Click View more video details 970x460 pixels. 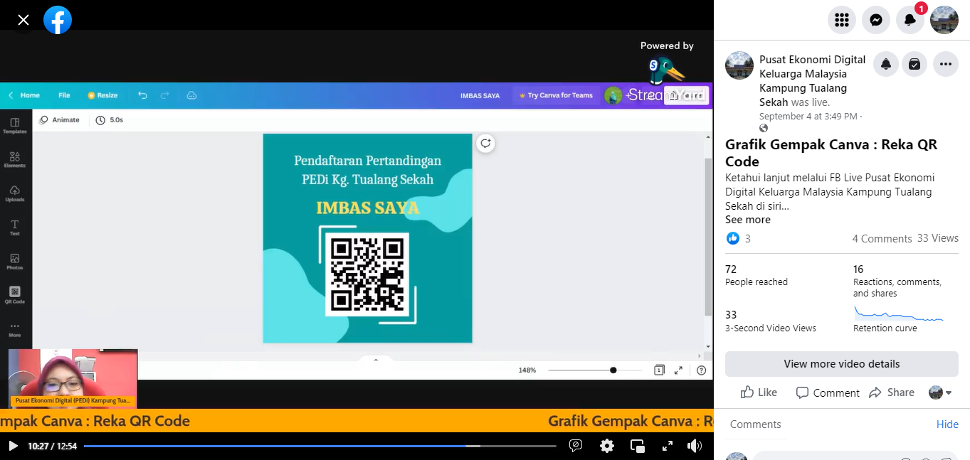pos(842,364)
